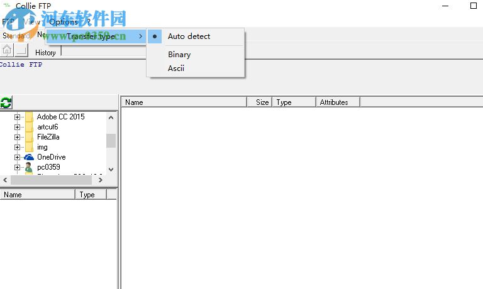The height and width of the screenshot is (289, 483).
Task: Click folder tree scroll right arrow
Action: pyautogui.click(x=101, y=180)
